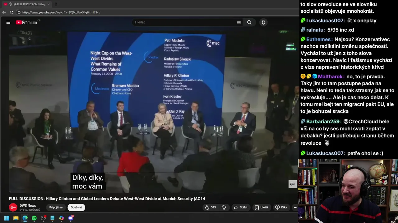Click the video title text
This screenshot has height=223, width=398.
coord(107,199)
